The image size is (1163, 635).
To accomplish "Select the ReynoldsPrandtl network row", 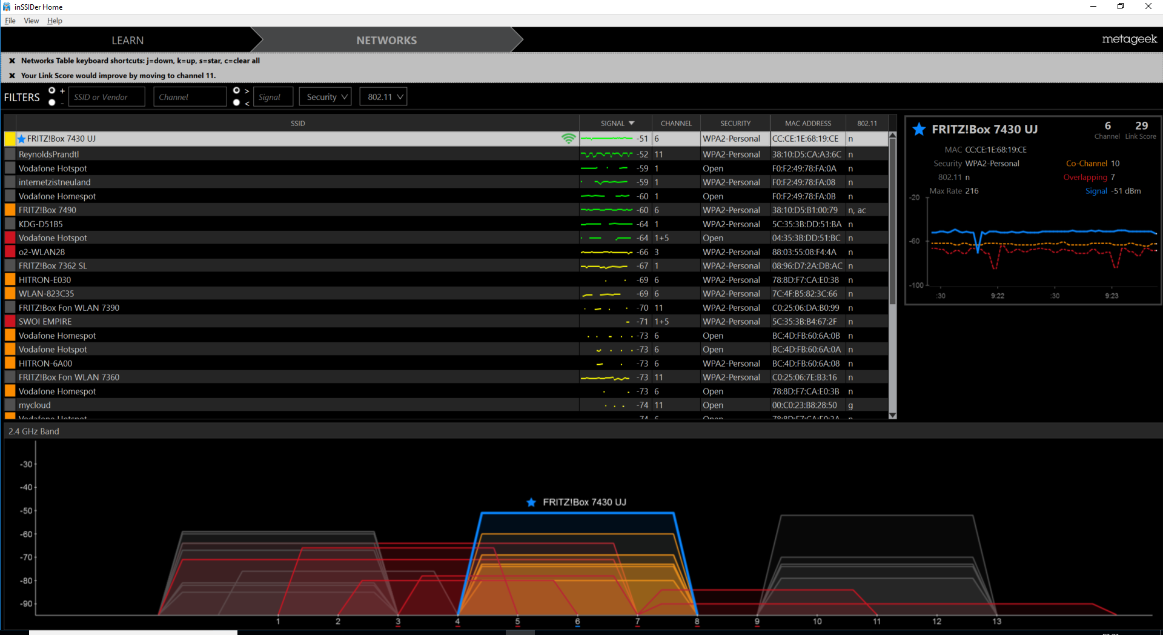I will coord(446,155).
